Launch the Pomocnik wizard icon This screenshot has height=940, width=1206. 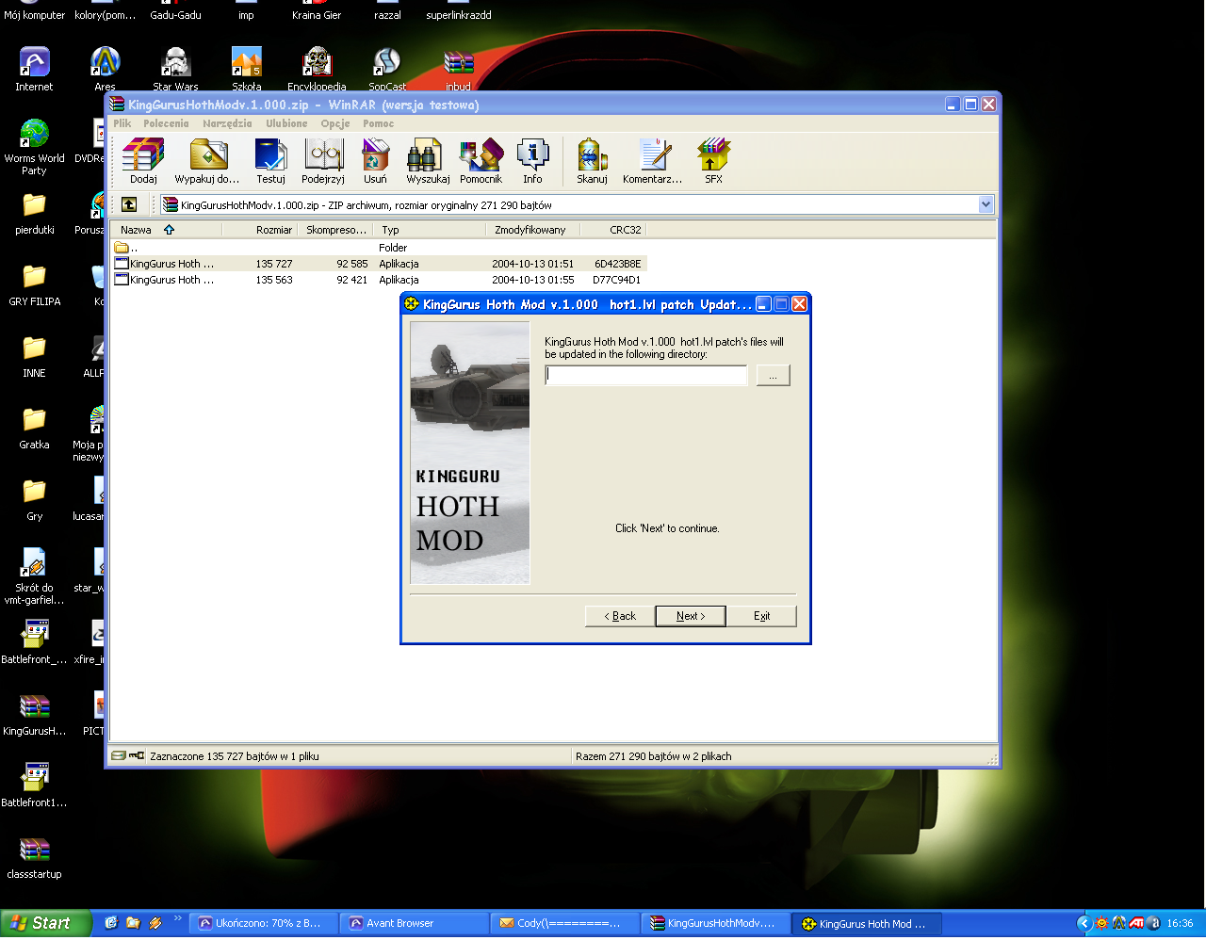pyautogui.click(x=481, y=158)
